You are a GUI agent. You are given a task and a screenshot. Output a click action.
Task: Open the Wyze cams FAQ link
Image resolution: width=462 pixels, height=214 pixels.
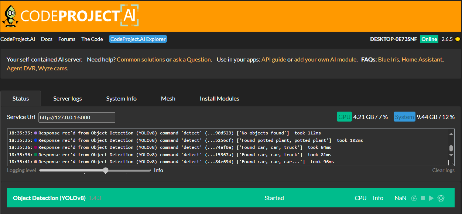(x=52, y=68)
